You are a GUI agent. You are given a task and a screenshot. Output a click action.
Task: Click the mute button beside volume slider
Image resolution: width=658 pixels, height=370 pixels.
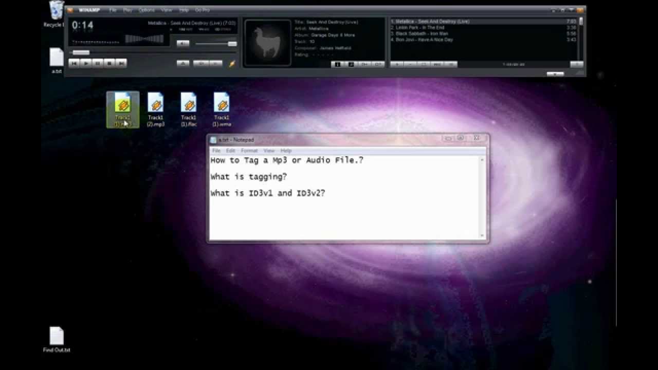click(183, 44)
